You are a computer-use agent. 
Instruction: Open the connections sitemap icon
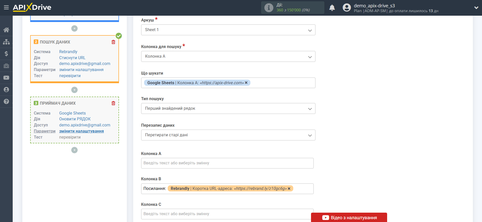coord(6,42)
